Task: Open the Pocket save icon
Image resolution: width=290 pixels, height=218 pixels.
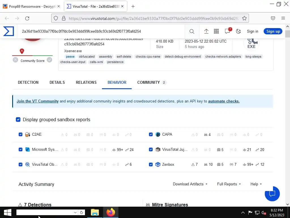Action: coord(273,18)
